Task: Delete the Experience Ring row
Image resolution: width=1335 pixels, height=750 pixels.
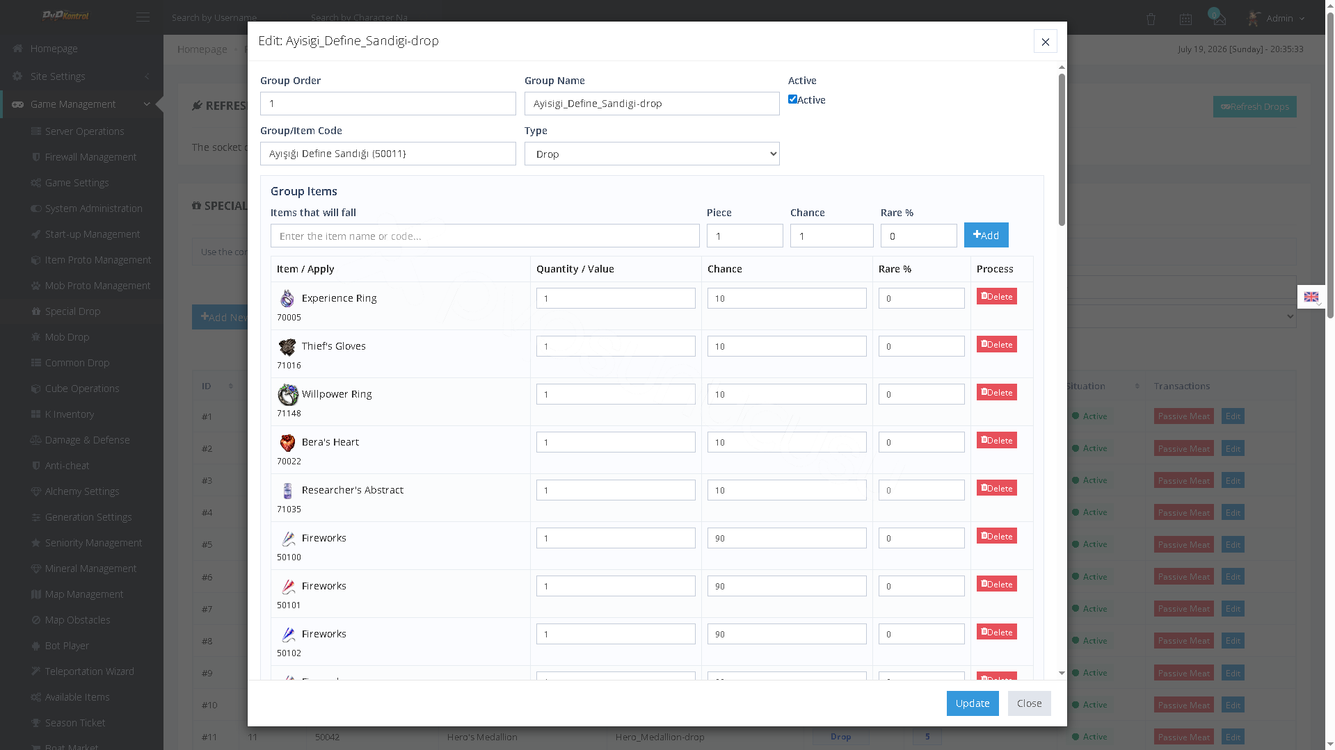Action: coord(996,297)
